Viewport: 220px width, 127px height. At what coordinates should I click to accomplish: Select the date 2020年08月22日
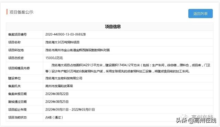(x=57, y=94)
